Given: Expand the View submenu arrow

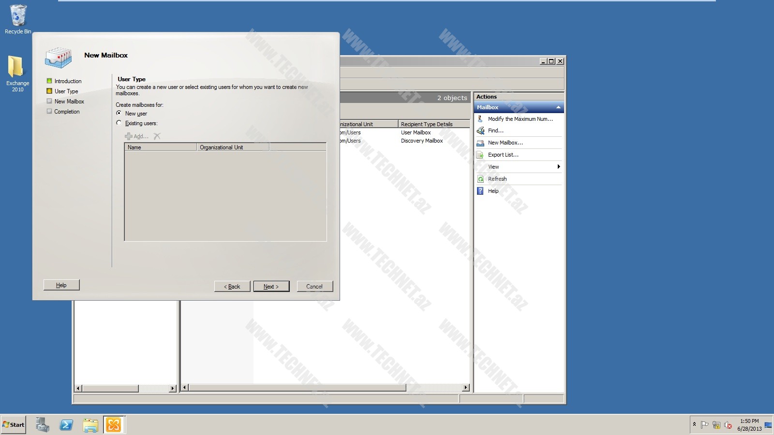Looking at the screenshot, I should pos(558,167).
